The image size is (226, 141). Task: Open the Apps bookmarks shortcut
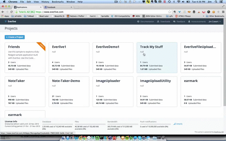point(5,16)
